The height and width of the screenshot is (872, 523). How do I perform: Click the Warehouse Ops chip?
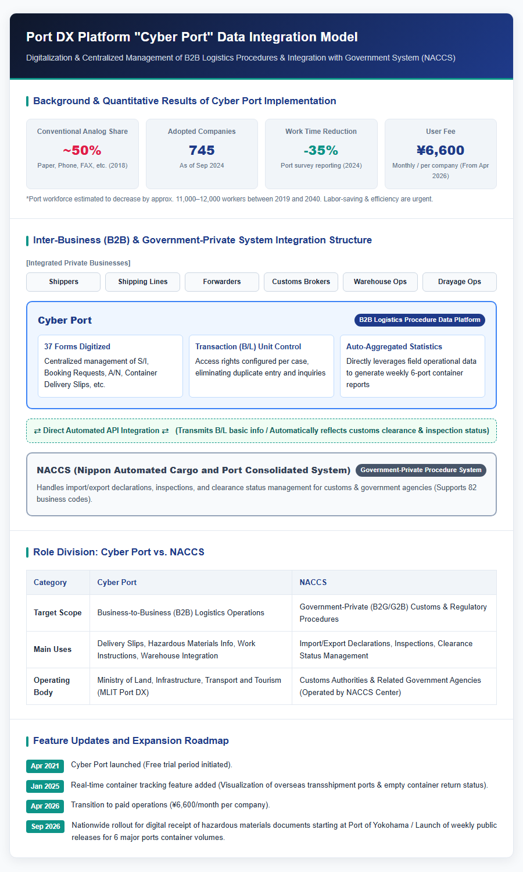pyautogui.click(x=380, y=282)
